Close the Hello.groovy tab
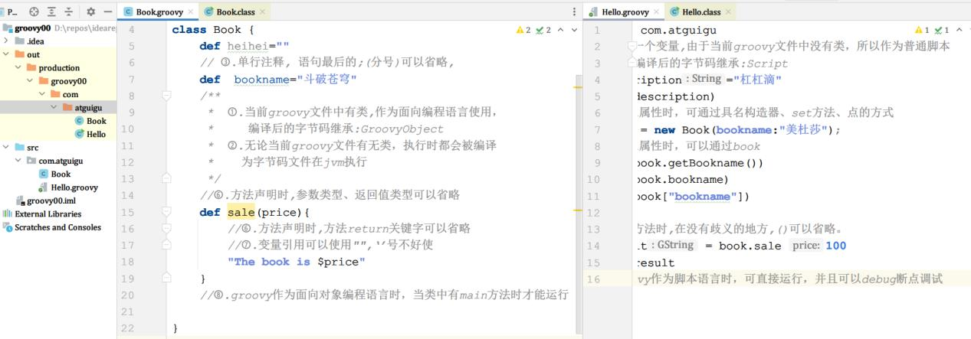 pyautogui.click(x=655, y=12)
